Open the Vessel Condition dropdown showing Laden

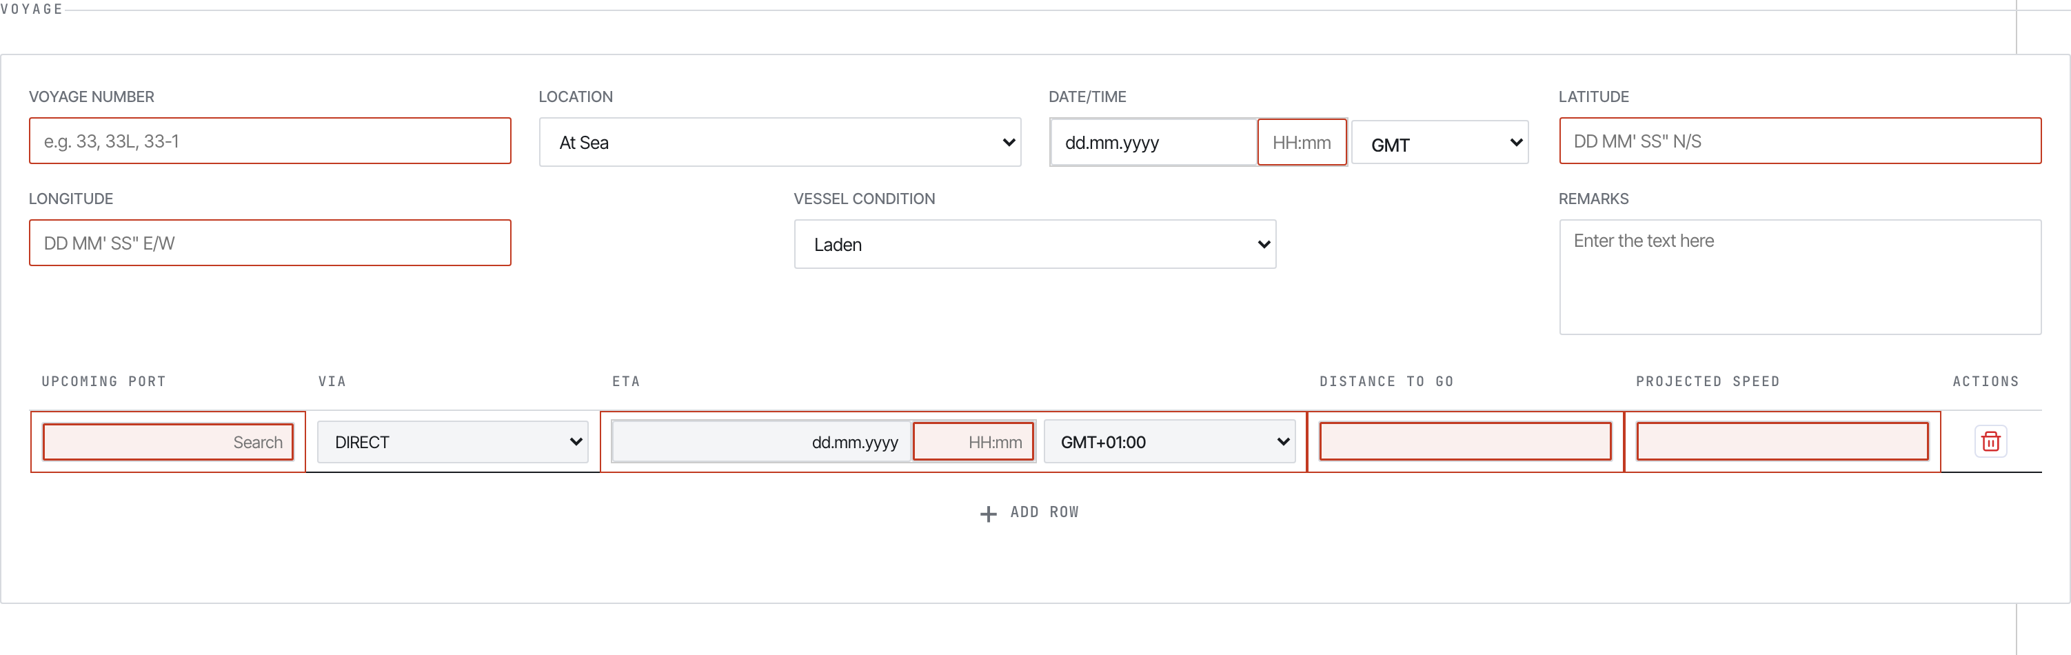click(1035, 244)
